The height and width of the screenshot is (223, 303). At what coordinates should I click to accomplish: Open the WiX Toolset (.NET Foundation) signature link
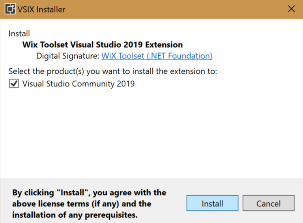157,56
